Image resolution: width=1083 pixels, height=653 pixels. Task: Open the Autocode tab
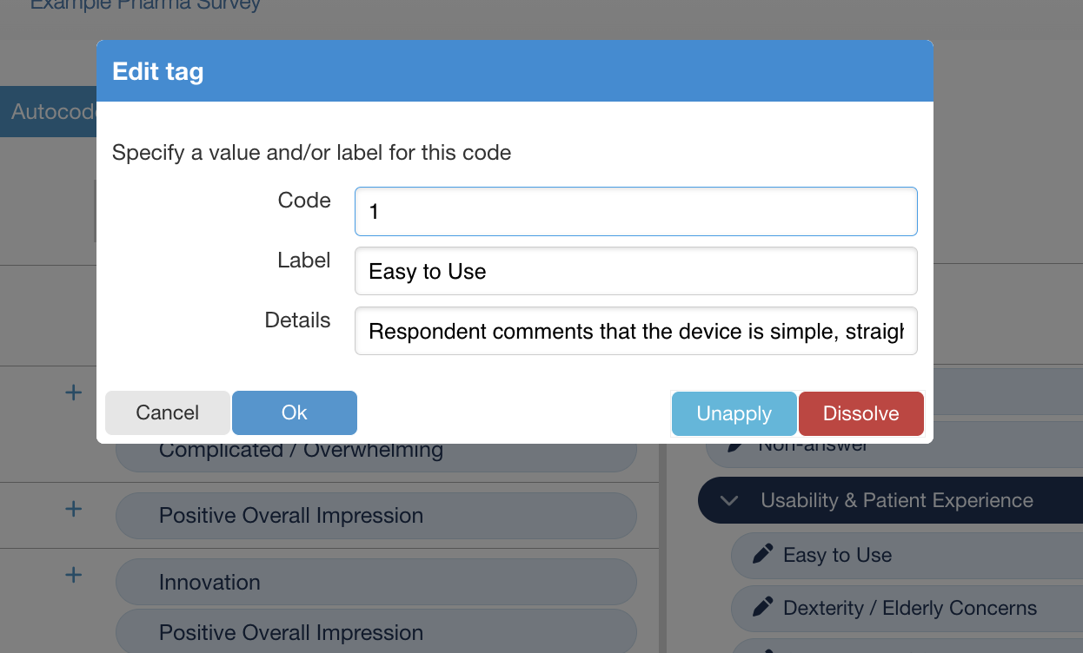click(49, 112)
